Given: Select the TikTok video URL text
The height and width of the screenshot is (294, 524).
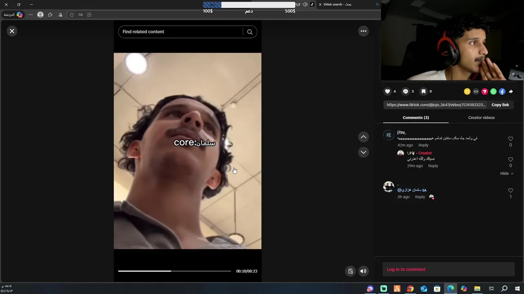Looking at the screenshot, I should pos(436,105).
